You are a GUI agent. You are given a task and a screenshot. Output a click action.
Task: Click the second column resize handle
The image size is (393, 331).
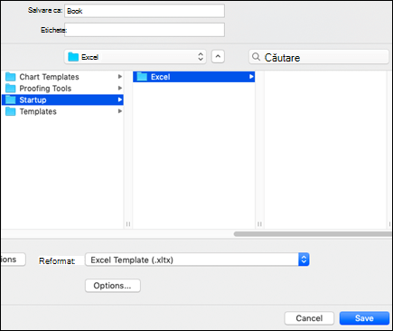coord(259,224)
